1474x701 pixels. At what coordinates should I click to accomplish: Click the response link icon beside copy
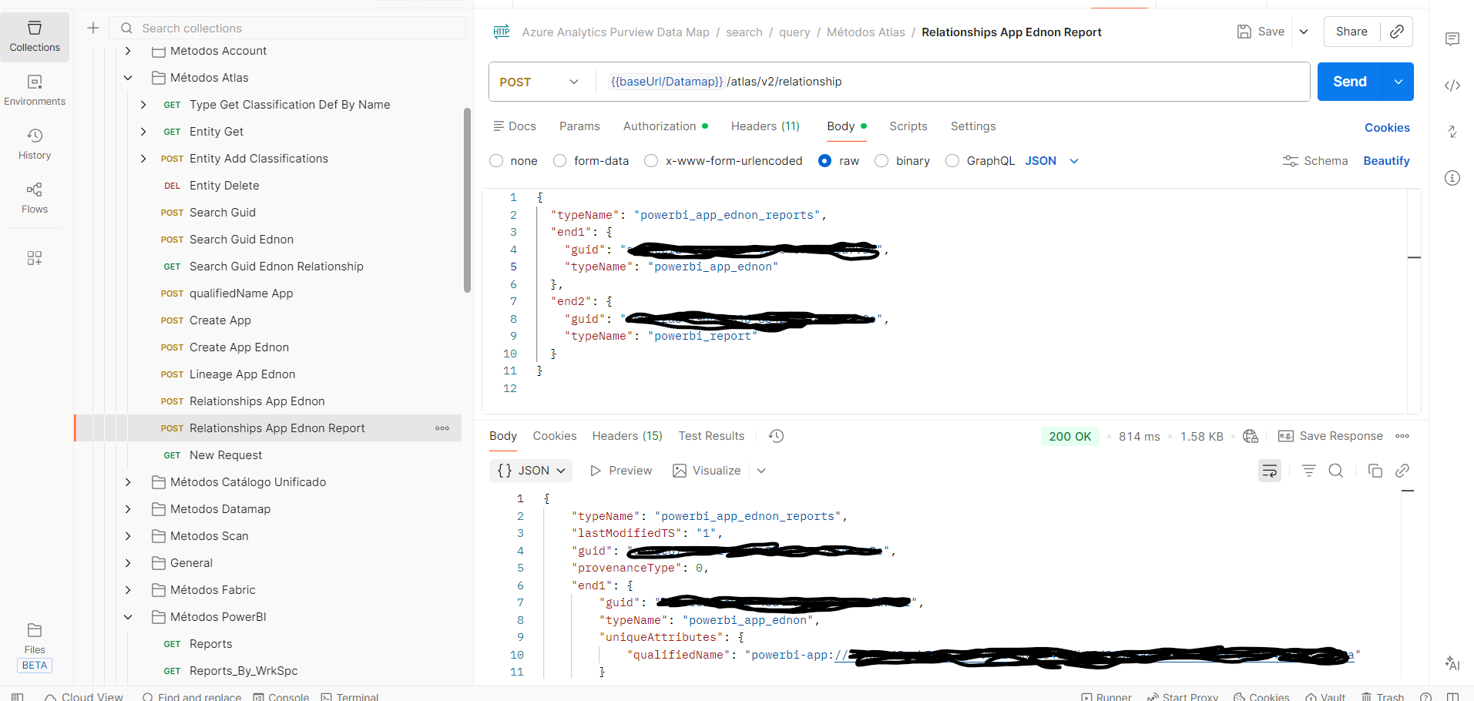pyautogui.click(x=1402, y=471)
